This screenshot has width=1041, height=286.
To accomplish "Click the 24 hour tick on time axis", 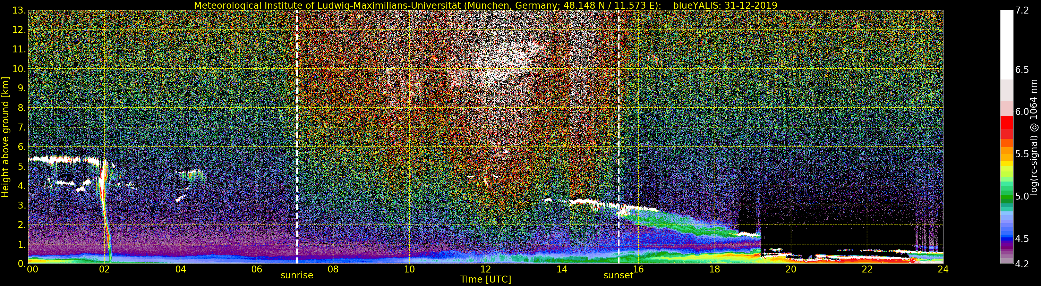I will tap(943, 269).
